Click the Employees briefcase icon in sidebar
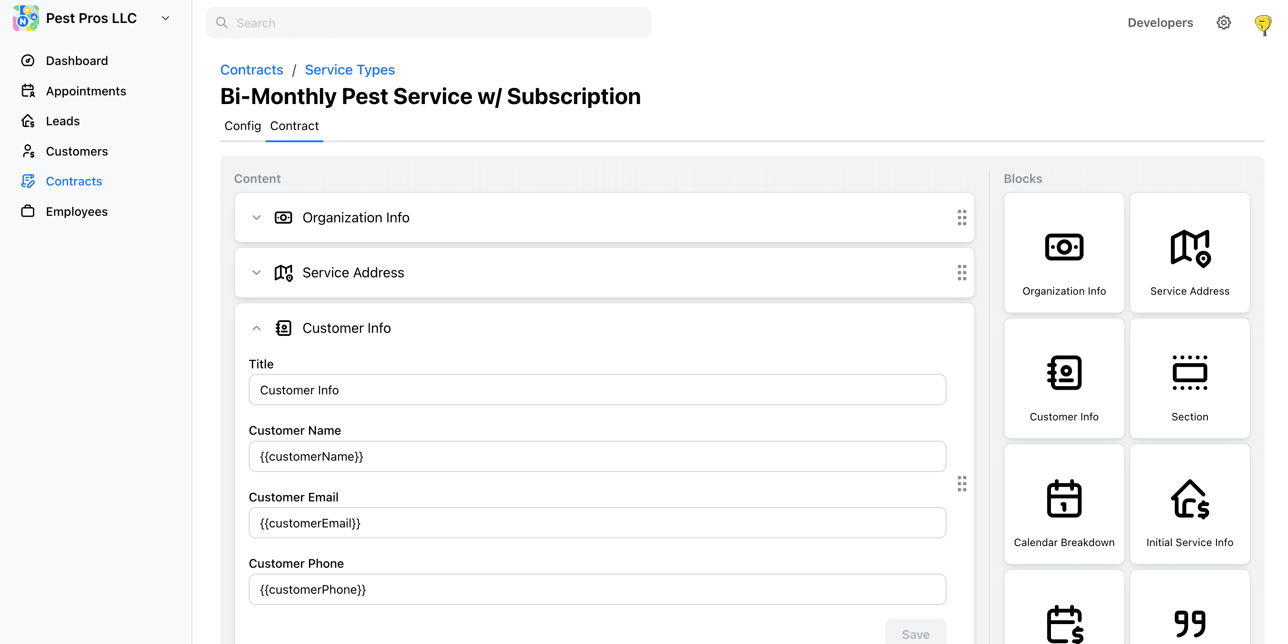This screenshot has height=644, width=1288. (x=28, y=211)
